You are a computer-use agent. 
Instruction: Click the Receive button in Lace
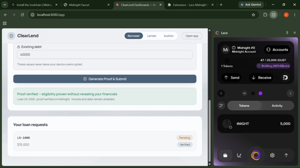click(x=261, y=78)
